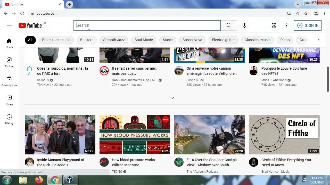Click the share page icon in address bar
330x185 pixels.
click(298, 13)
